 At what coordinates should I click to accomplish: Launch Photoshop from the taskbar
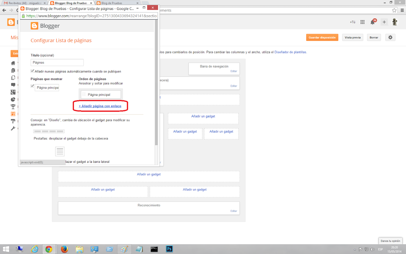tap(170, 249)
